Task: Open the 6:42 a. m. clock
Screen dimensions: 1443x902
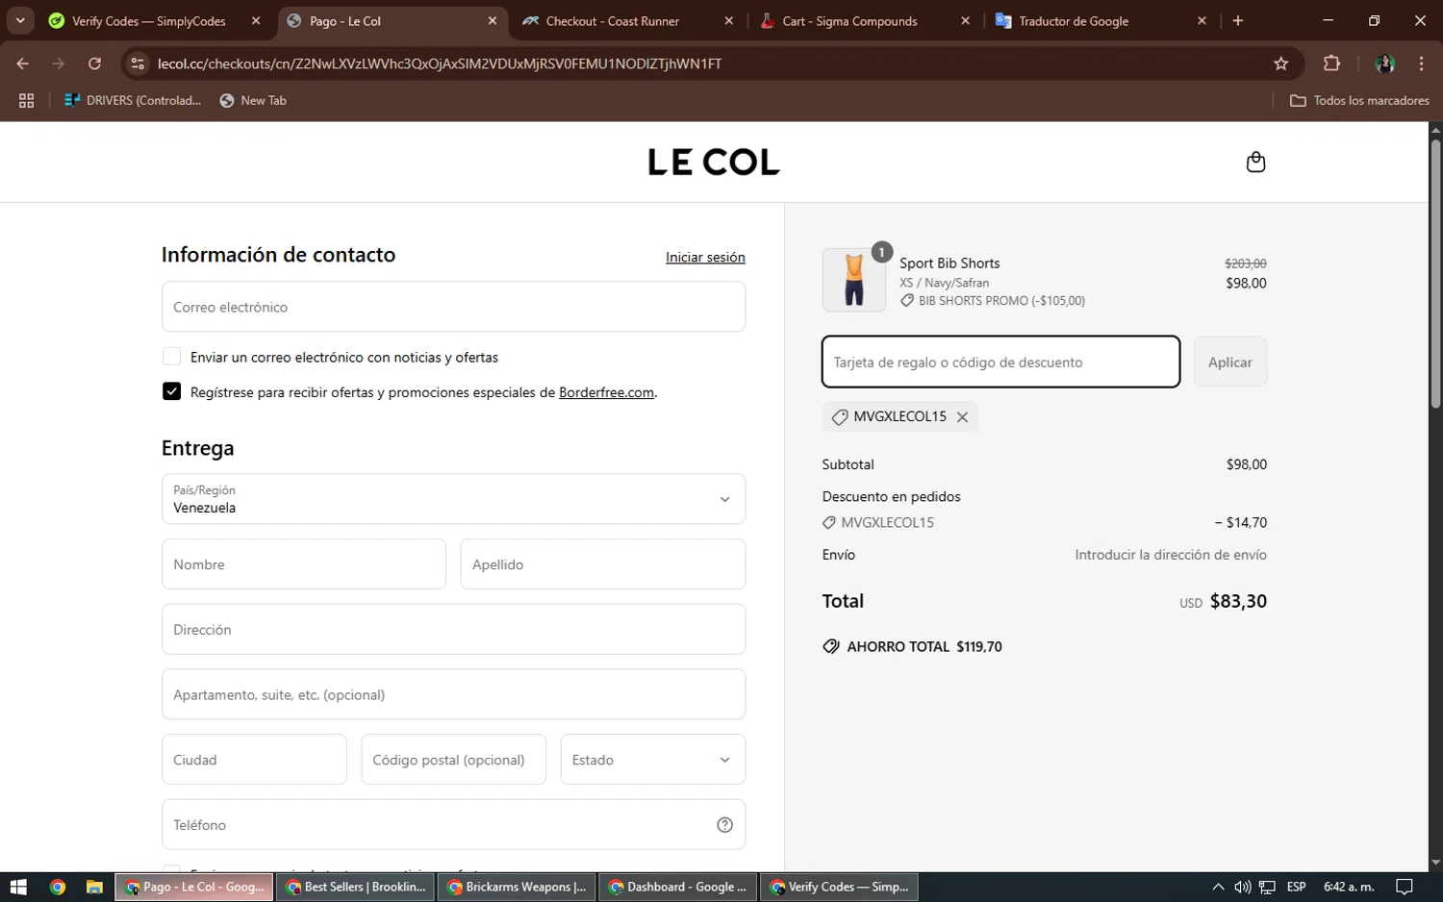Action: (x=1349, y=887)
